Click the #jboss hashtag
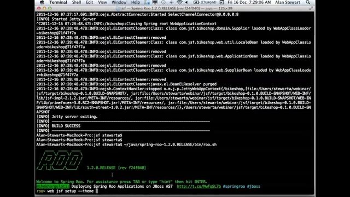This screenshot has height=197, width=350. coord(254,186)
